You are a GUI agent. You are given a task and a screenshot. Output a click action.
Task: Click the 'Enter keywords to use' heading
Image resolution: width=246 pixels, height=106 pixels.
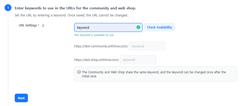75,8
